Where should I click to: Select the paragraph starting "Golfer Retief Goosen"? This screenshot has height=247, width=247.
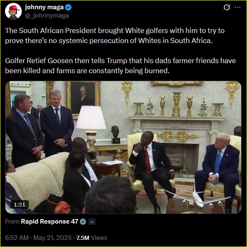point(120,66)
